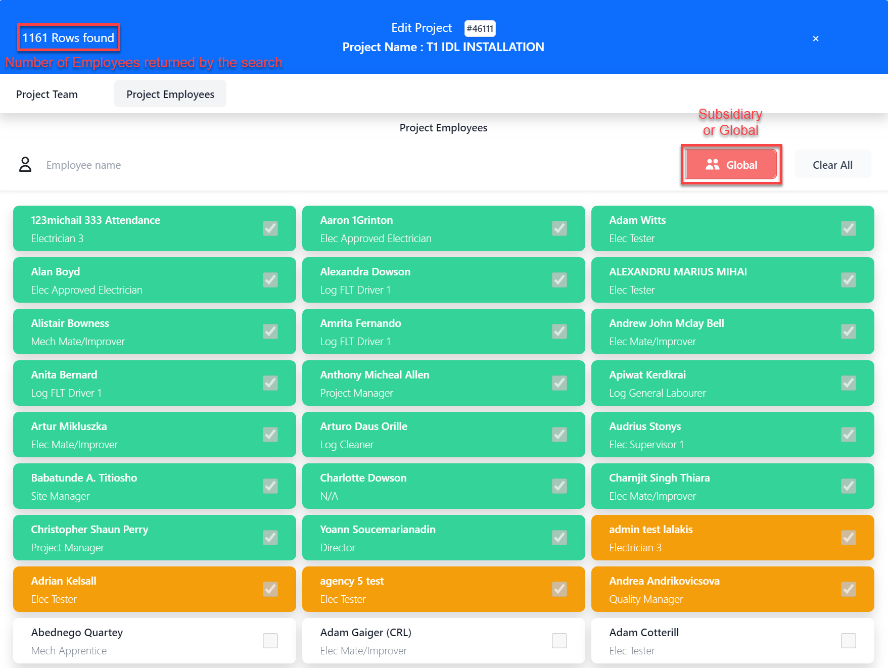Click the name Adrian Kelsall
Image resolution: width=888 pixels, height=668 pixels.
(x=64, y=581)
